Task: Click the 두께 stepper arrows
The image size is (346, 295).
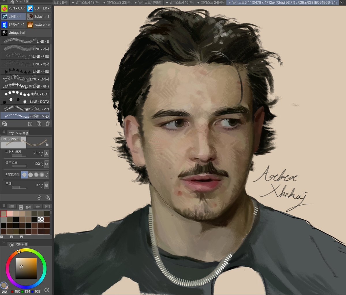Action: click(x=42, y=185)
